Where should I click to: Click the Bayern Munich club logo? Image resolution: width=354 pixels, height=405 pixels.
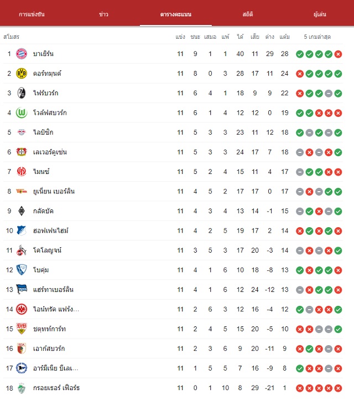click(22, 54)
